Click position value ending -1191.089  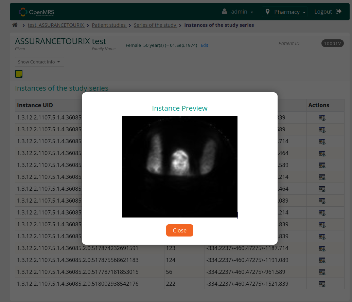click(x=247, y=260)
